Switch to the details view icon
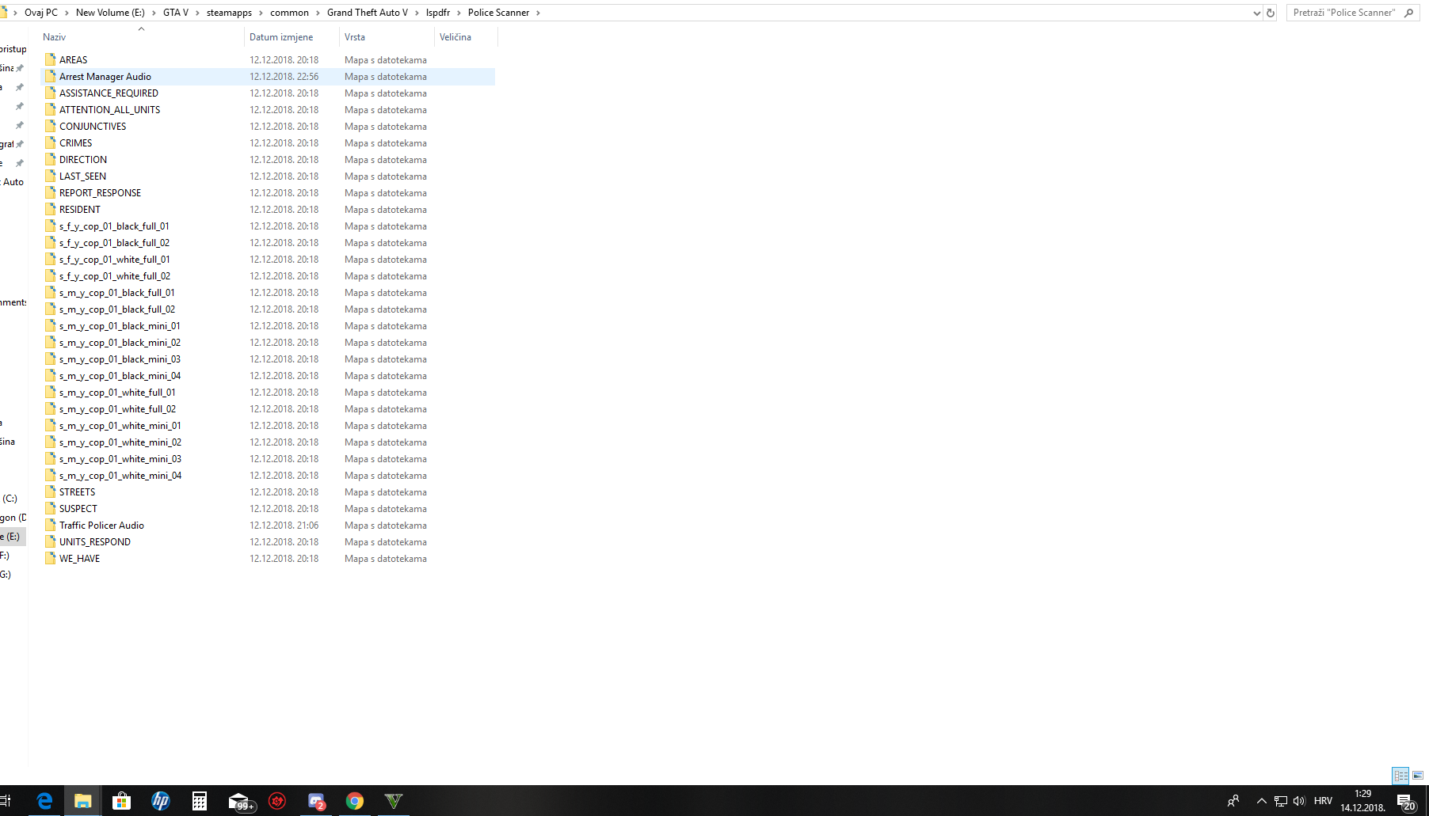This screenshot has width=1429, height=816. 1400,776
